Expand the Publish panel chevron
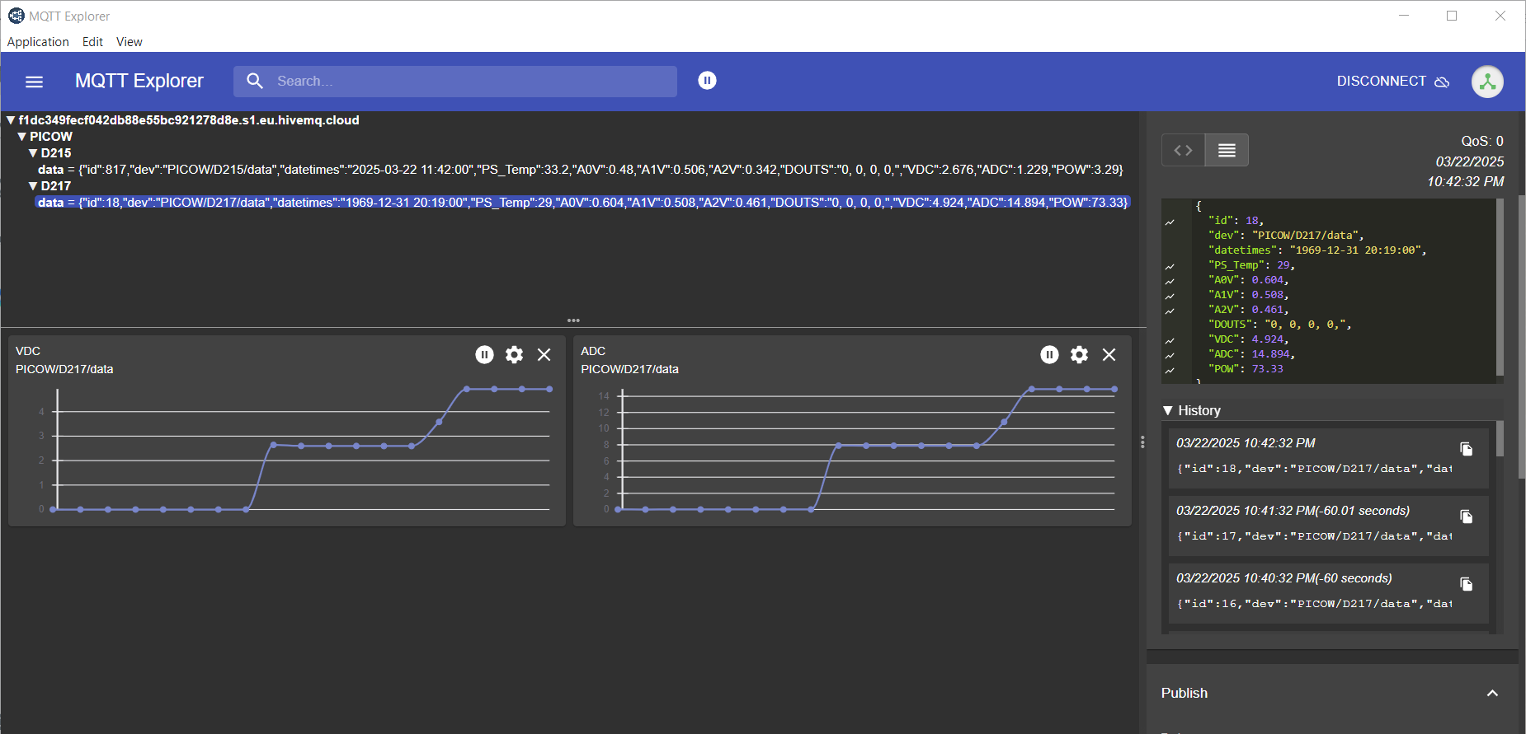Screen dimensions: 1526x734 (1492, 694)
